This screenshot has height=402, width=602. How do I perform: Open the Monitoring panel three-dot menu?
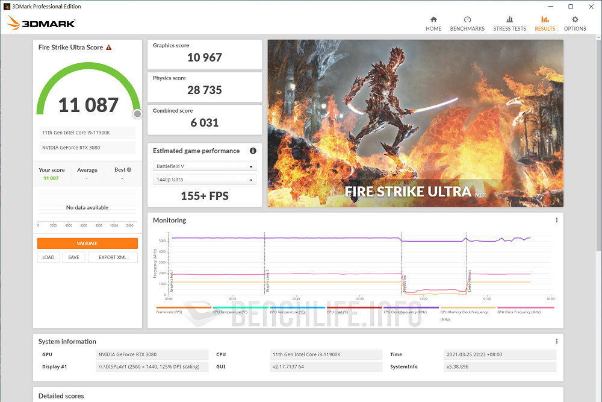556,219
